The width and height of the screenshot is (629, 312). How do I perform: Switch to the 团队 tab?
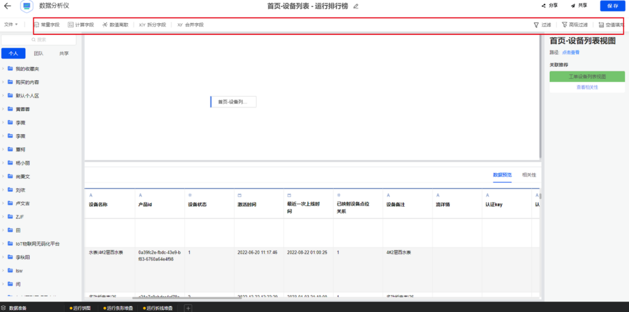click(38, 54)
